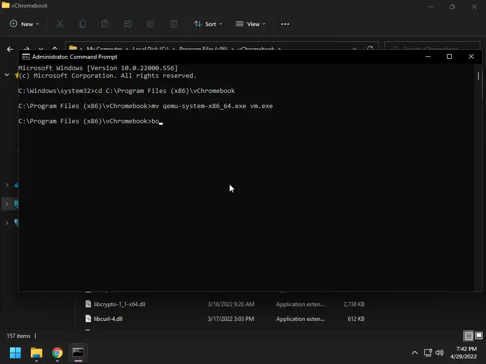Expand the address bar history chevron

(354, 49)
